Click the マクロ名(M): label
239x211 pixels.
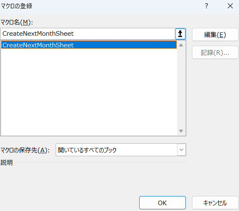pyautogui.click(x=17, y=22)
